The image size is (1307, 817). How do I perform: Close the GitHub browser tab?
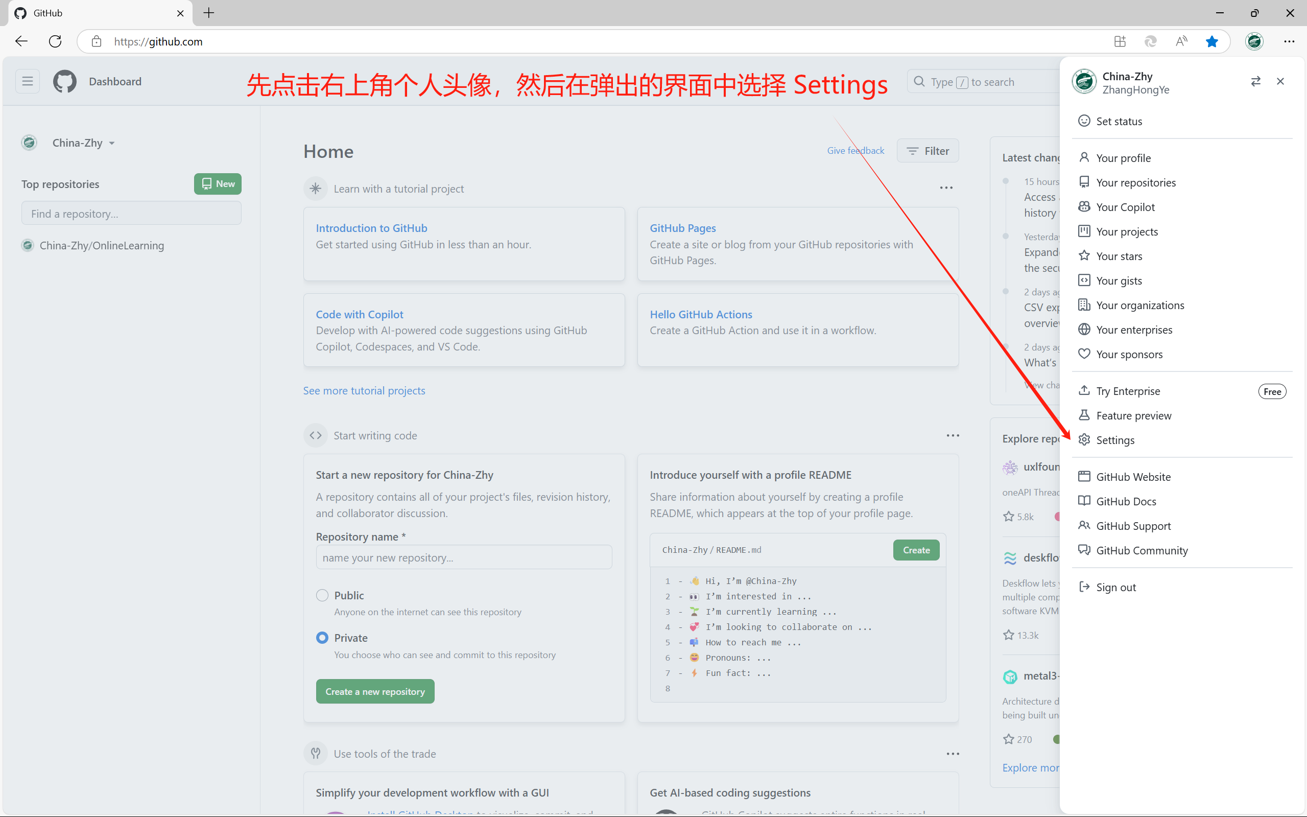click(x=180, y=13)
